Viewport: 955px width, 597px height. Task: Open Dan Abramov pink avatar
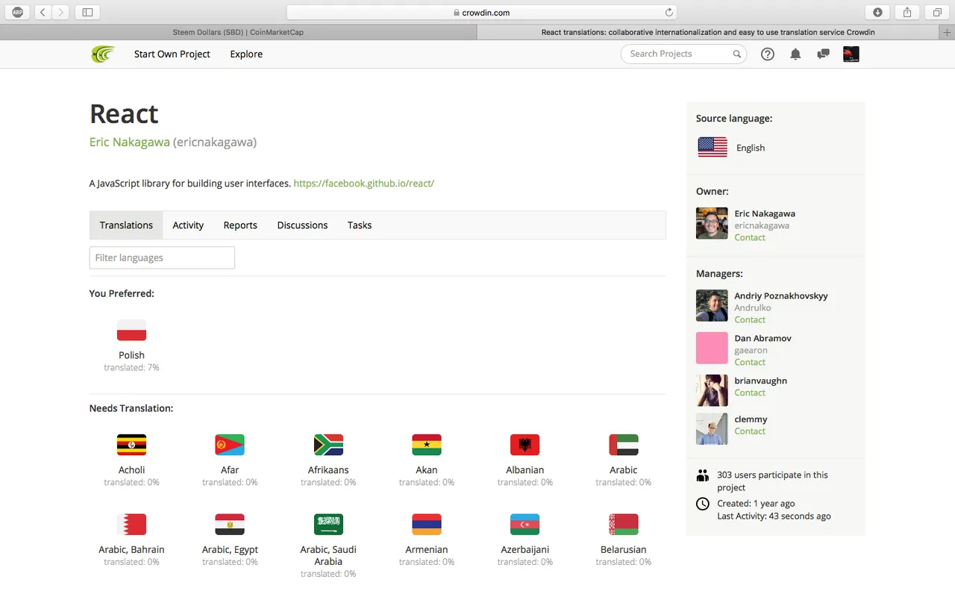712,348
